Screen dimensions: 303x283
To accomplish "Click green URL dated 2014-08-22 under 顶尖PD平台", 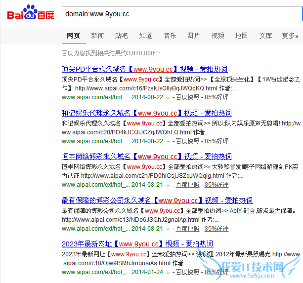I will pos(113,97).
